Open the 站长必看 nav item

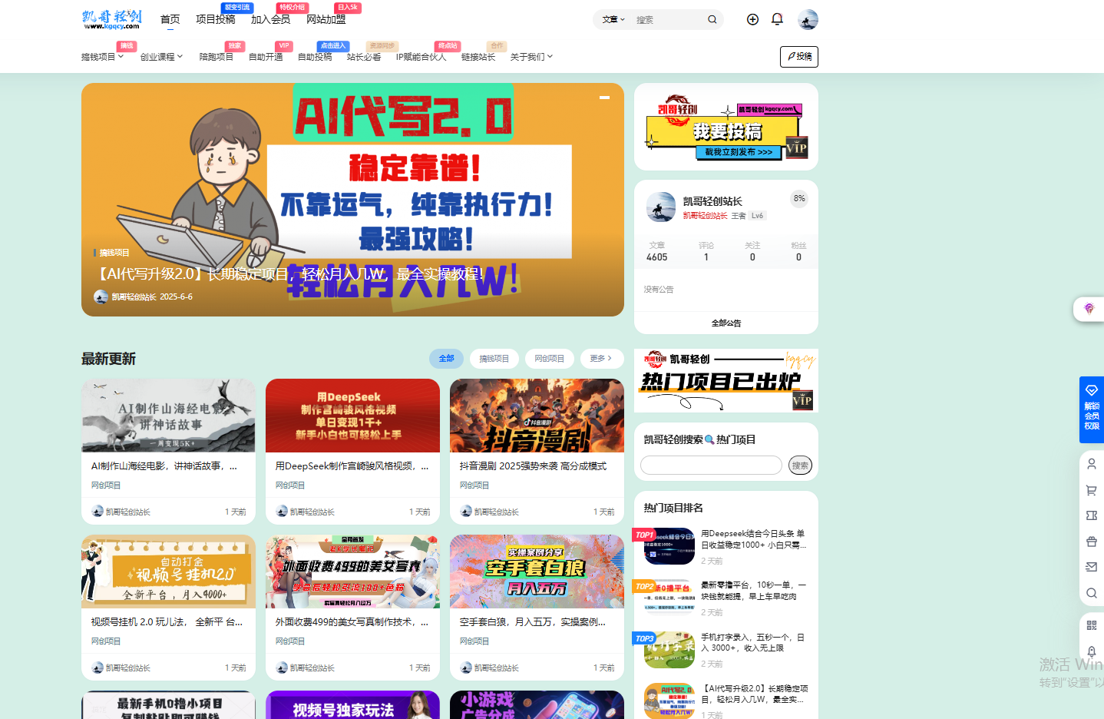pos(364,57)
